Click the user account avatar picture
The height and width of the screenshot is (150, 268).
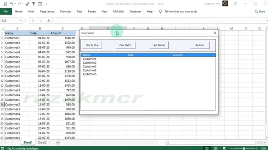click(x=225, y=4)
